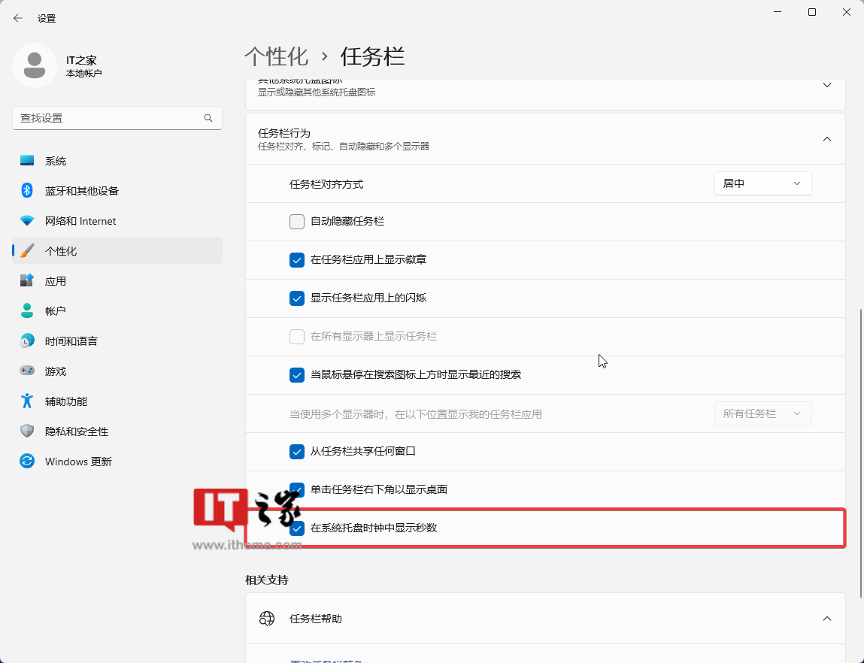864x663 pixels.
Task: Open the 任务栏对齐方式 居中 dropdown
Action: (x=762, y=183)
